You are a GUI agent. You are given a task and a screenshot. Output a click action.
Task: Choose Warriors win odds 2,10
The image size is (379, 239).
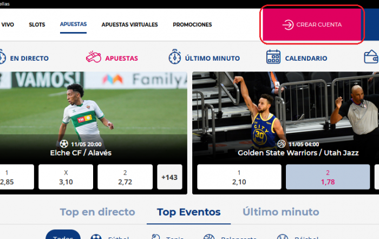coord(239,177)
